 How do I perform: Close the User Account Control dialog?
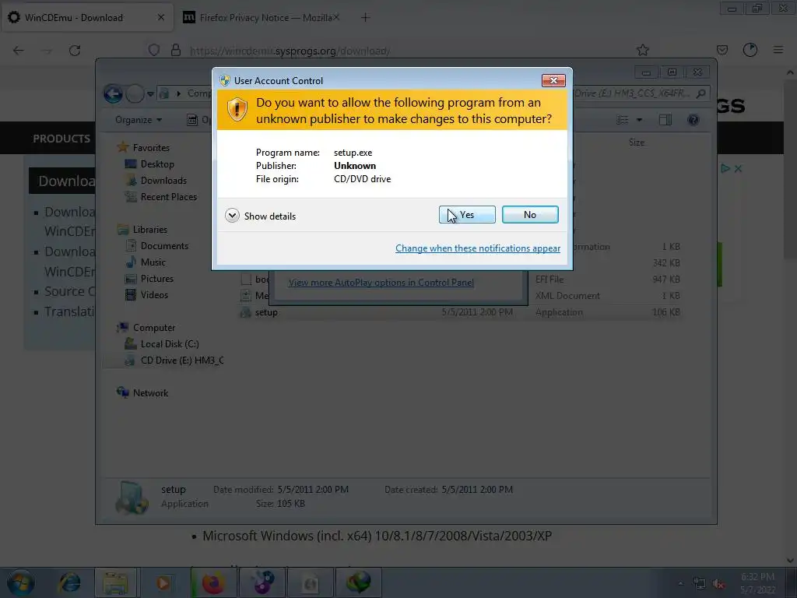tap(553, 80)
